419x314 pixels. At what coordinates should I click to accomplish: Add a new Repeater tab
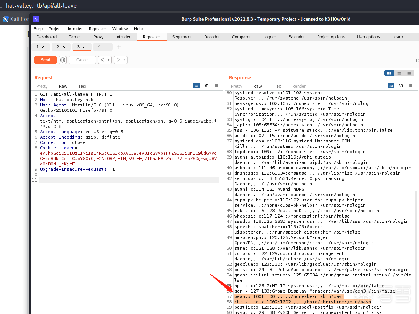coord(119,47)
